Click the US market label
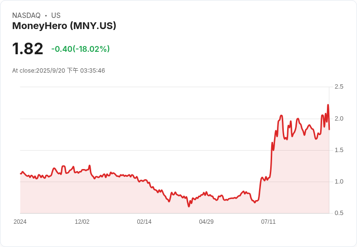Viewport: 357px width, 247px height. pos(56,15)
